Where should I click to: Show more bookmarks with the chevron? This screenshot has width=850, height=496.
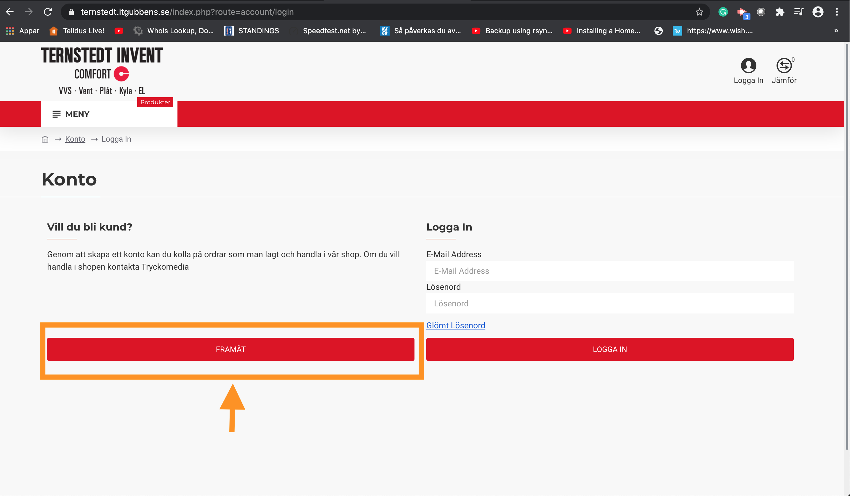pos(836,31)
